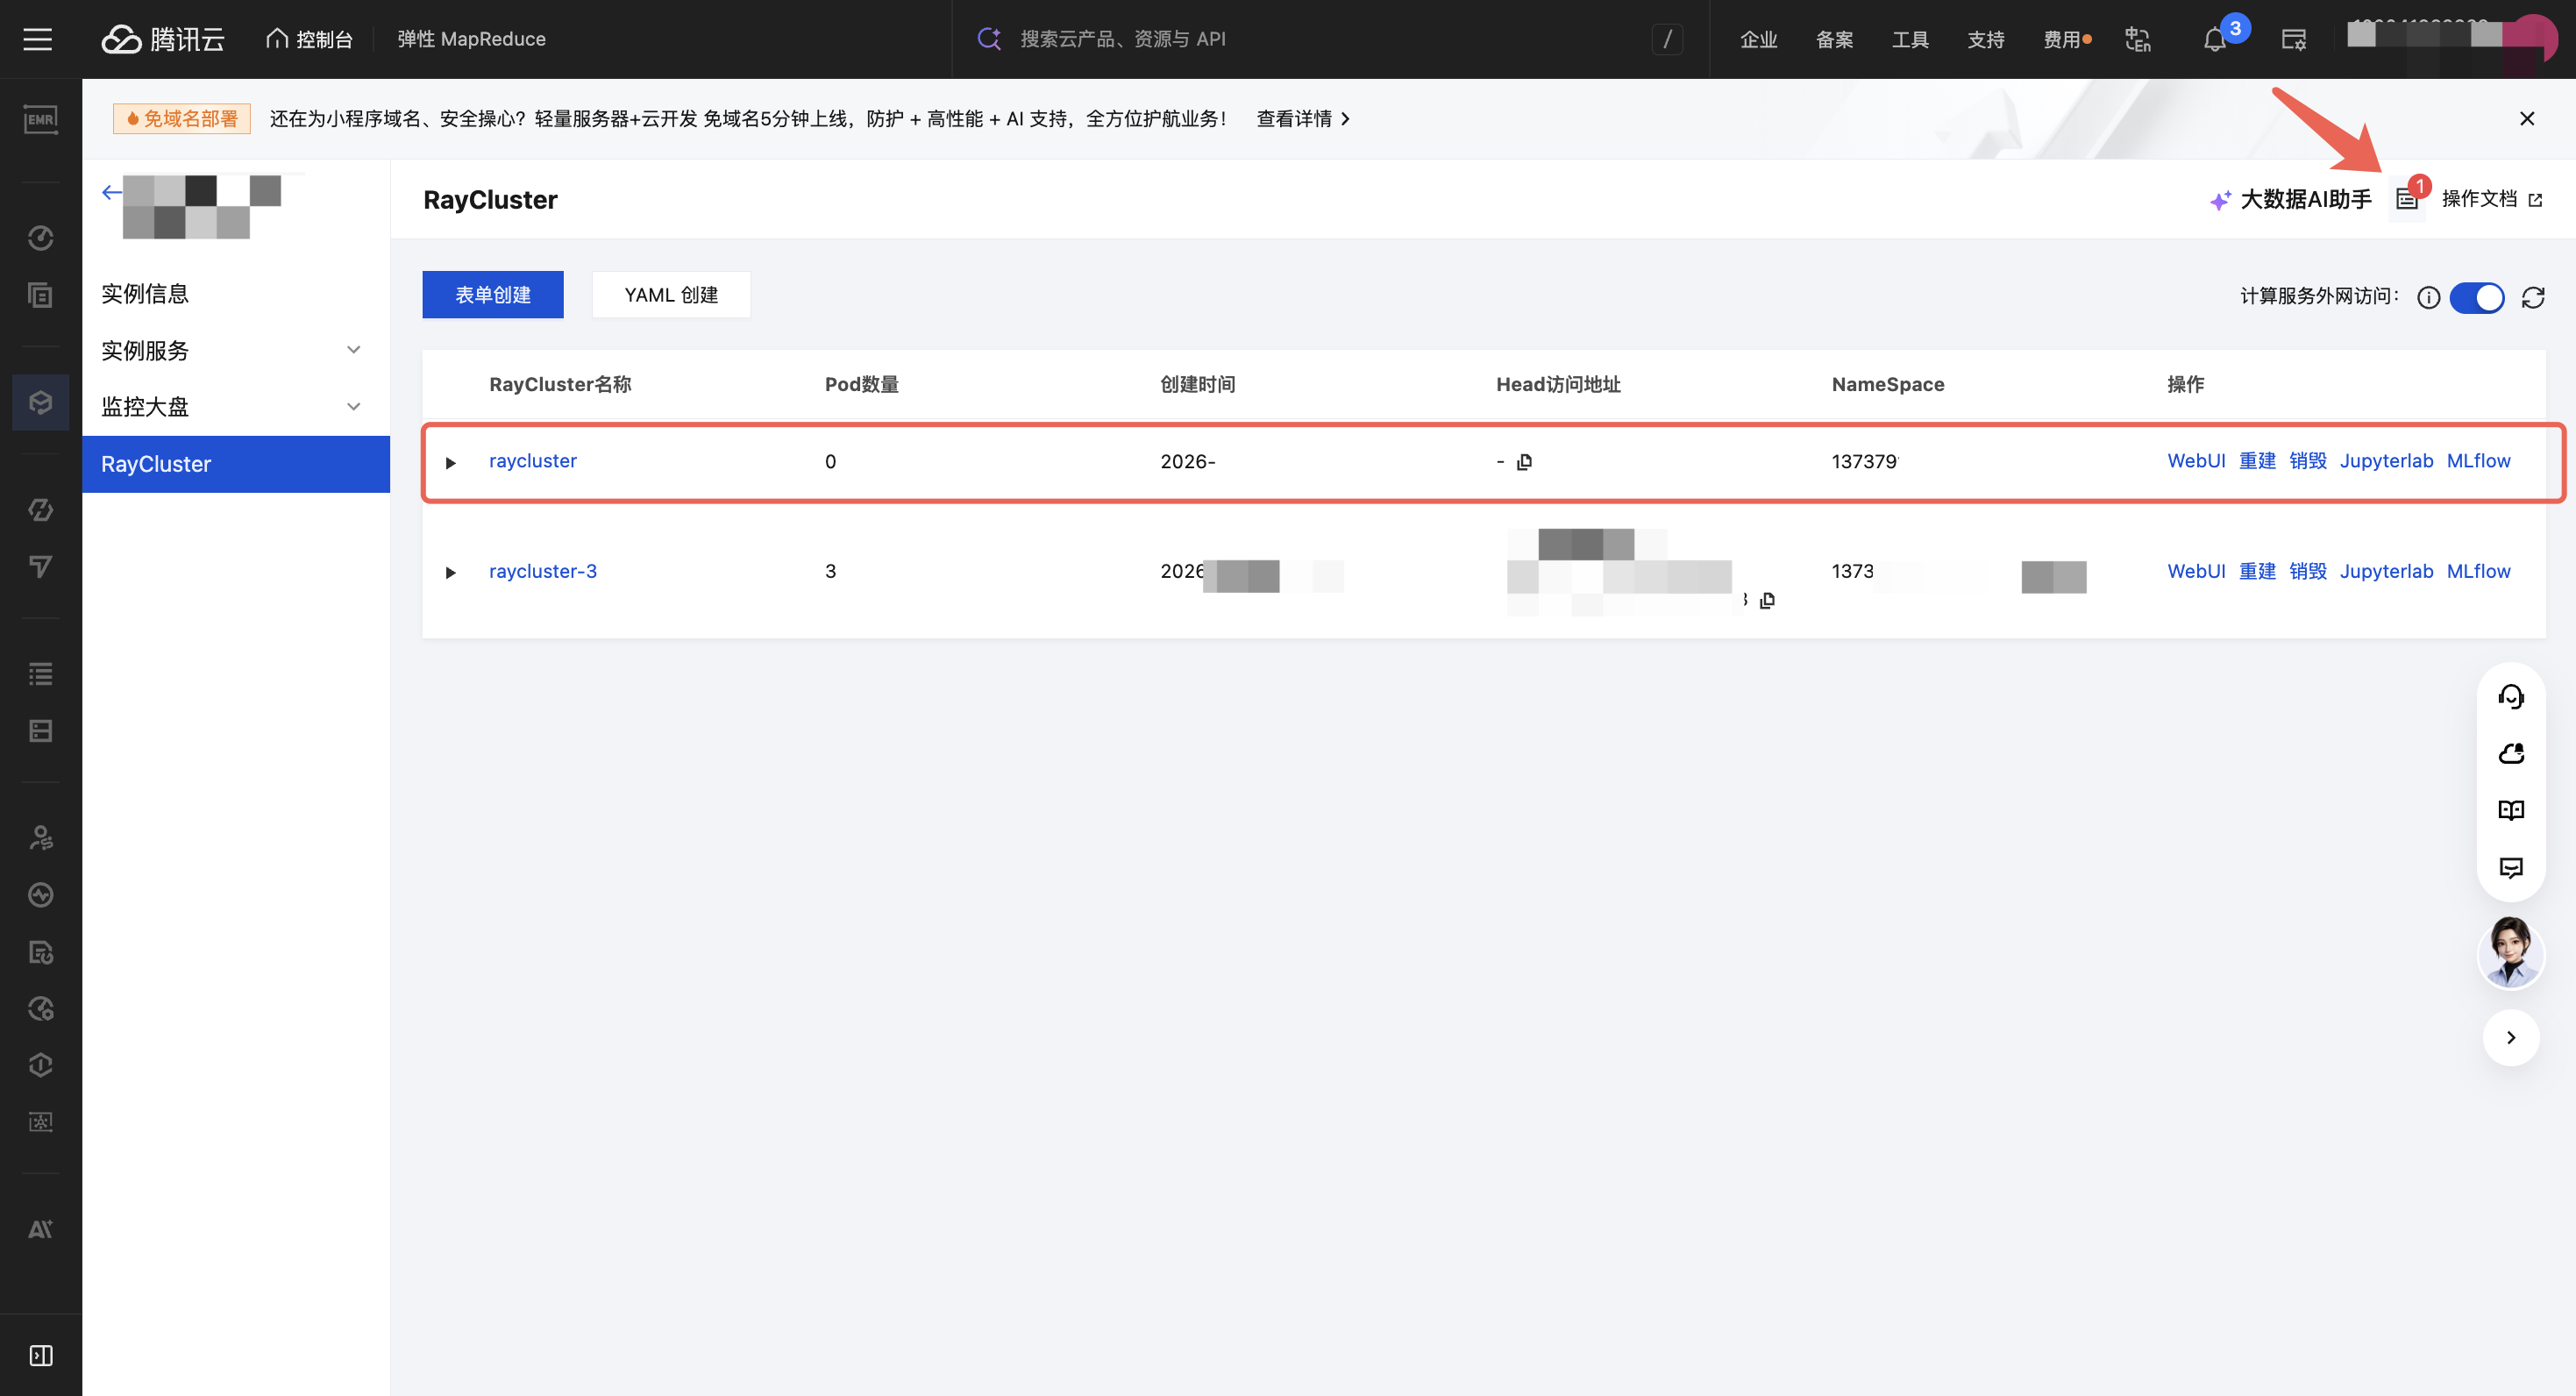Copy the raycluster-3 Head access address
Screen dimensions: 2576x1396
(1767, 600)
